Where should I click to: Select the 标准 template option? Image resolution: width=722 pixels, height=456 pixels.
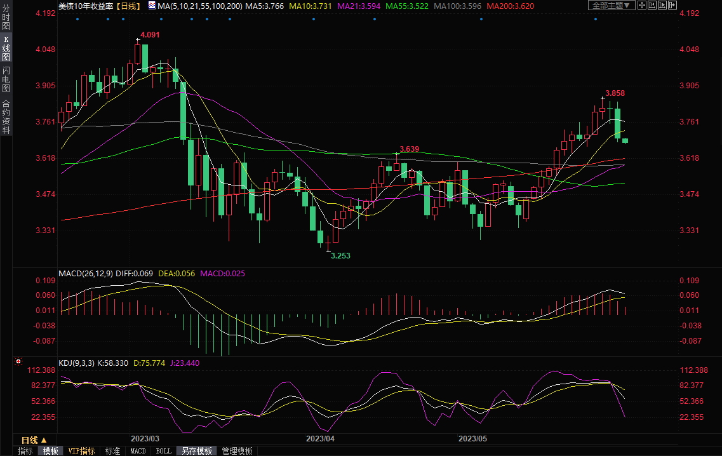(112, 451)
